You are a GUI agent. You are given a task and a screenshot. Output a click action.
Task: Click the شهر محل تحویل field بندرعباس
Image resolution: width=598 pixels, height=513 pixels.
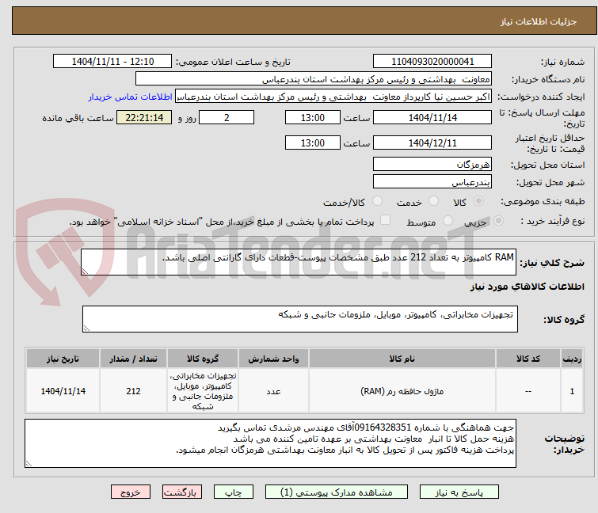coord(432,182)
